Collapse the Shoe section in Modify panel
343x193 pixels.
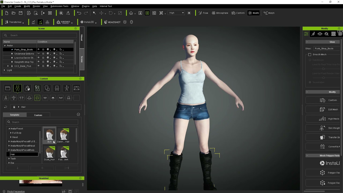pyautogui.click(x=307, y=42)
